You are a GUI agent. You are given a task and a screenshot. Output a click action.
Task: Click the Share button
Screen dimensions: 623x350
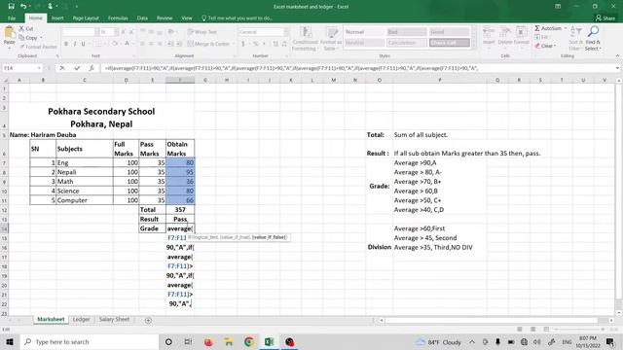coord(605,18)
